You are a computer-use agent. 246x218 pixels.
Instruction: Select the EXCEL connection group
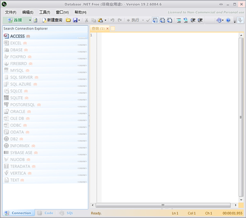45,43
